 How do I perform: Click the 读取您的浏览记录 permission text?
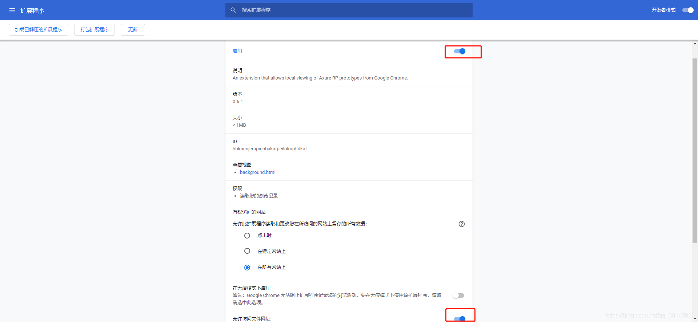(x=259, y=196)
